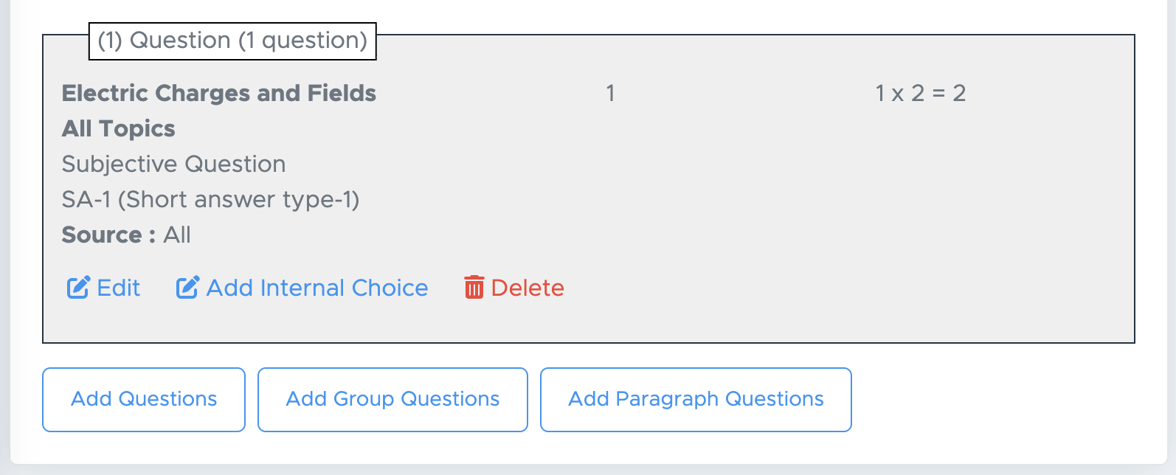Click the question count number 1
This screenshot has width=1176, height=475.
point(610,93)
